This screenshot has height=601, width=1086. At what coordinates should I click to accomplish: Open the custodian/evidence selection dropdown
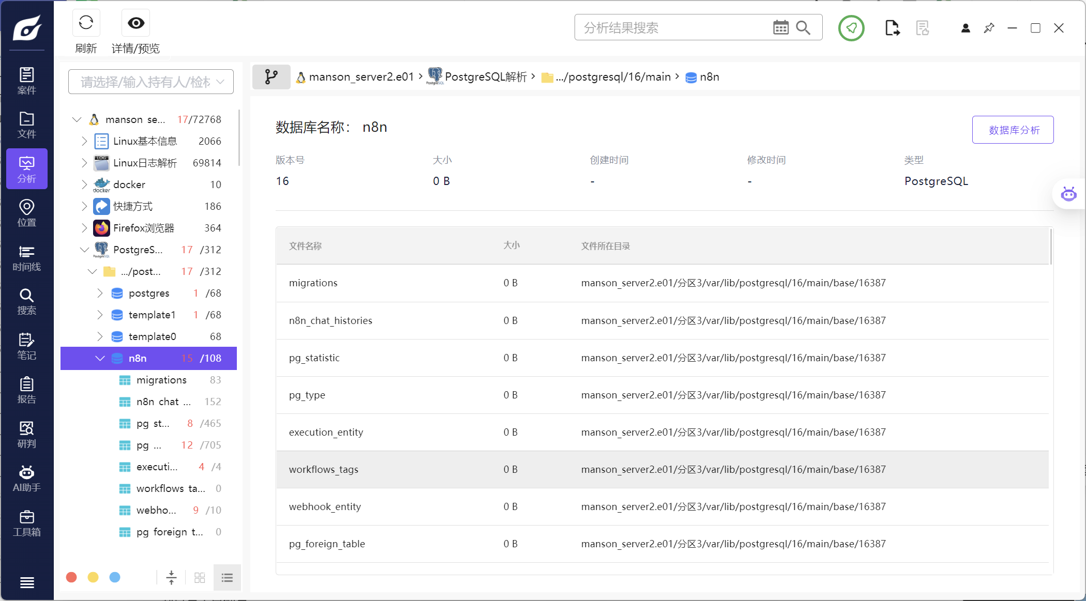coord(151,82)
